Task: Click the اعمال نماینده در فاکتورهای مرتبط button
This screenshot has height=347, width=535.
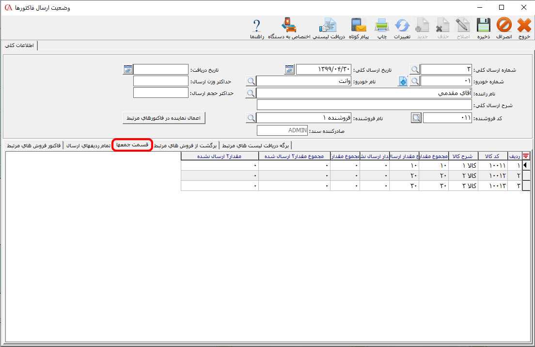Action: (164, 118)
